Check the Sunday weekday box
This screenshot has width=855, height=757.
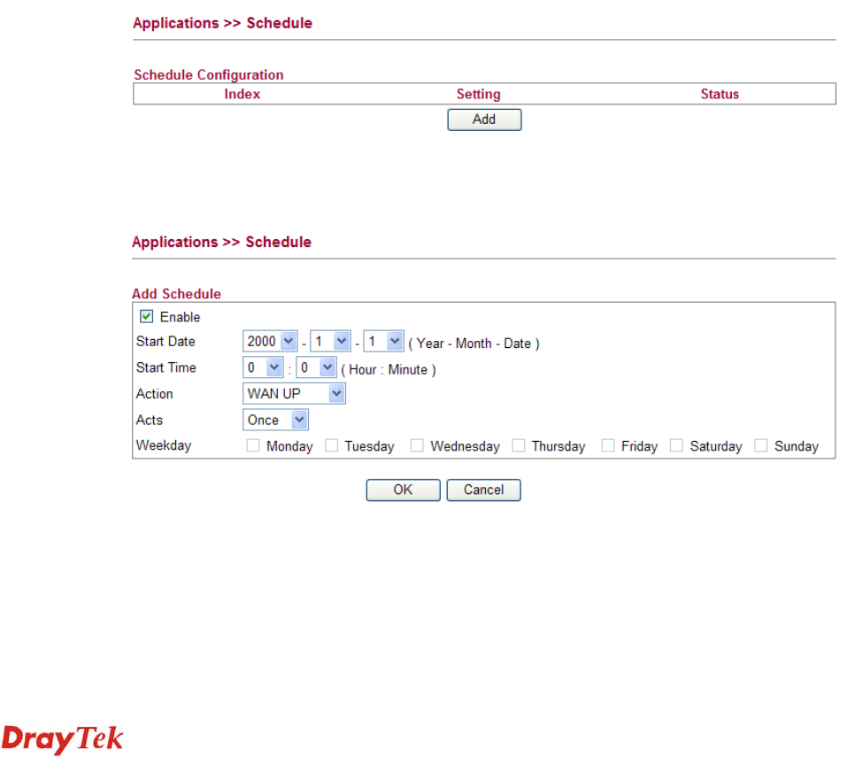(x=761, y=445)
